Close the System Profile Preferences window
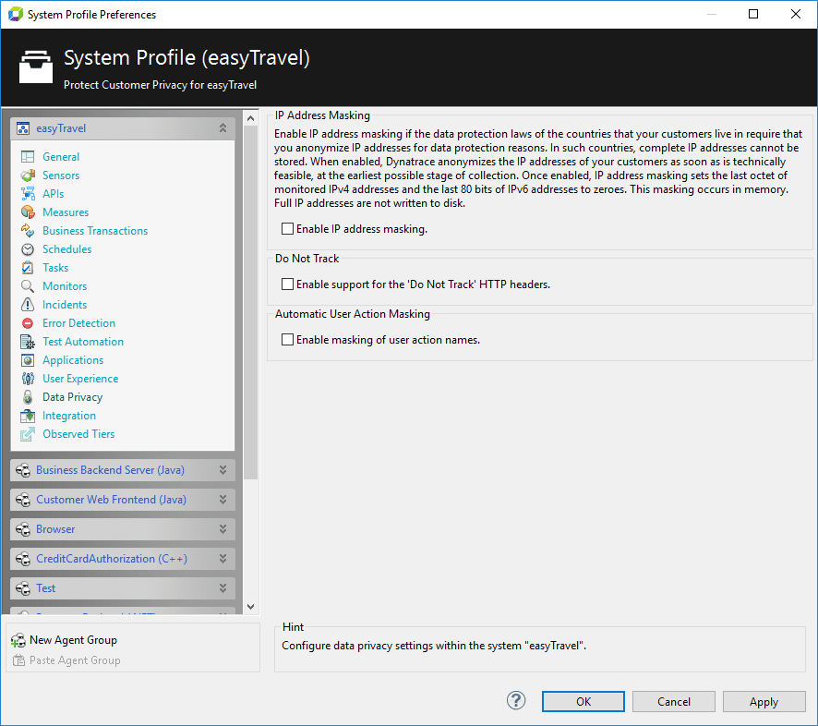 (x=796, y=14)
